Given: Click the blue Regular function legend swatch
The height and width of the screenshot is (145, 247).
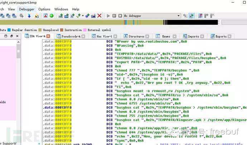Looking at the screenshot, I should (x=9, y=30).
